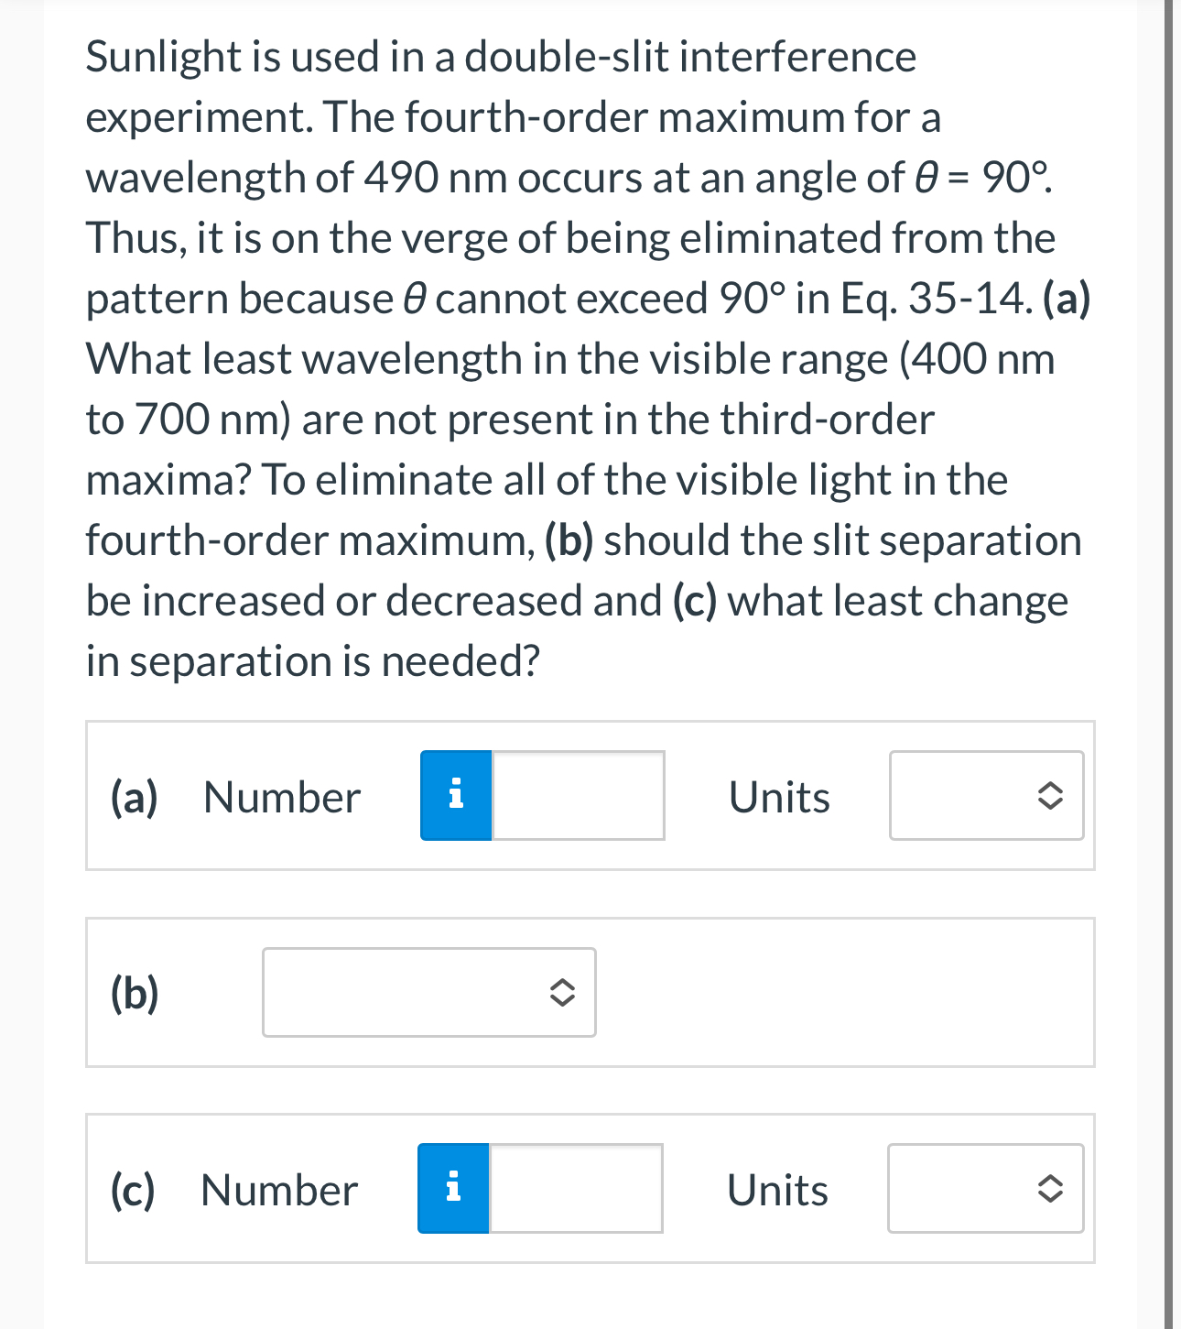Click the Units label in part (c) row
This screenshot has height=1329, width=1181.
[x=776, y=1188]
